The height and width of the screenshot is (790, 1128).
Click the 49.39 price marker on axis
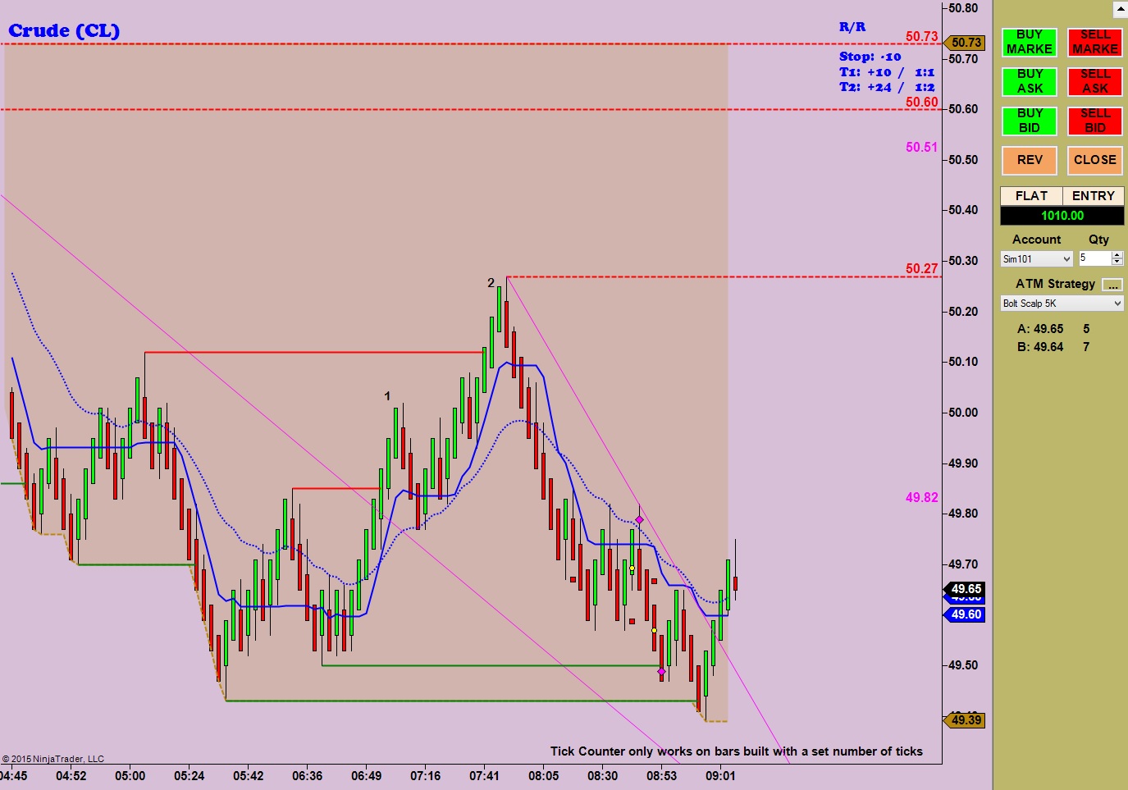click(x=965, y=720)
